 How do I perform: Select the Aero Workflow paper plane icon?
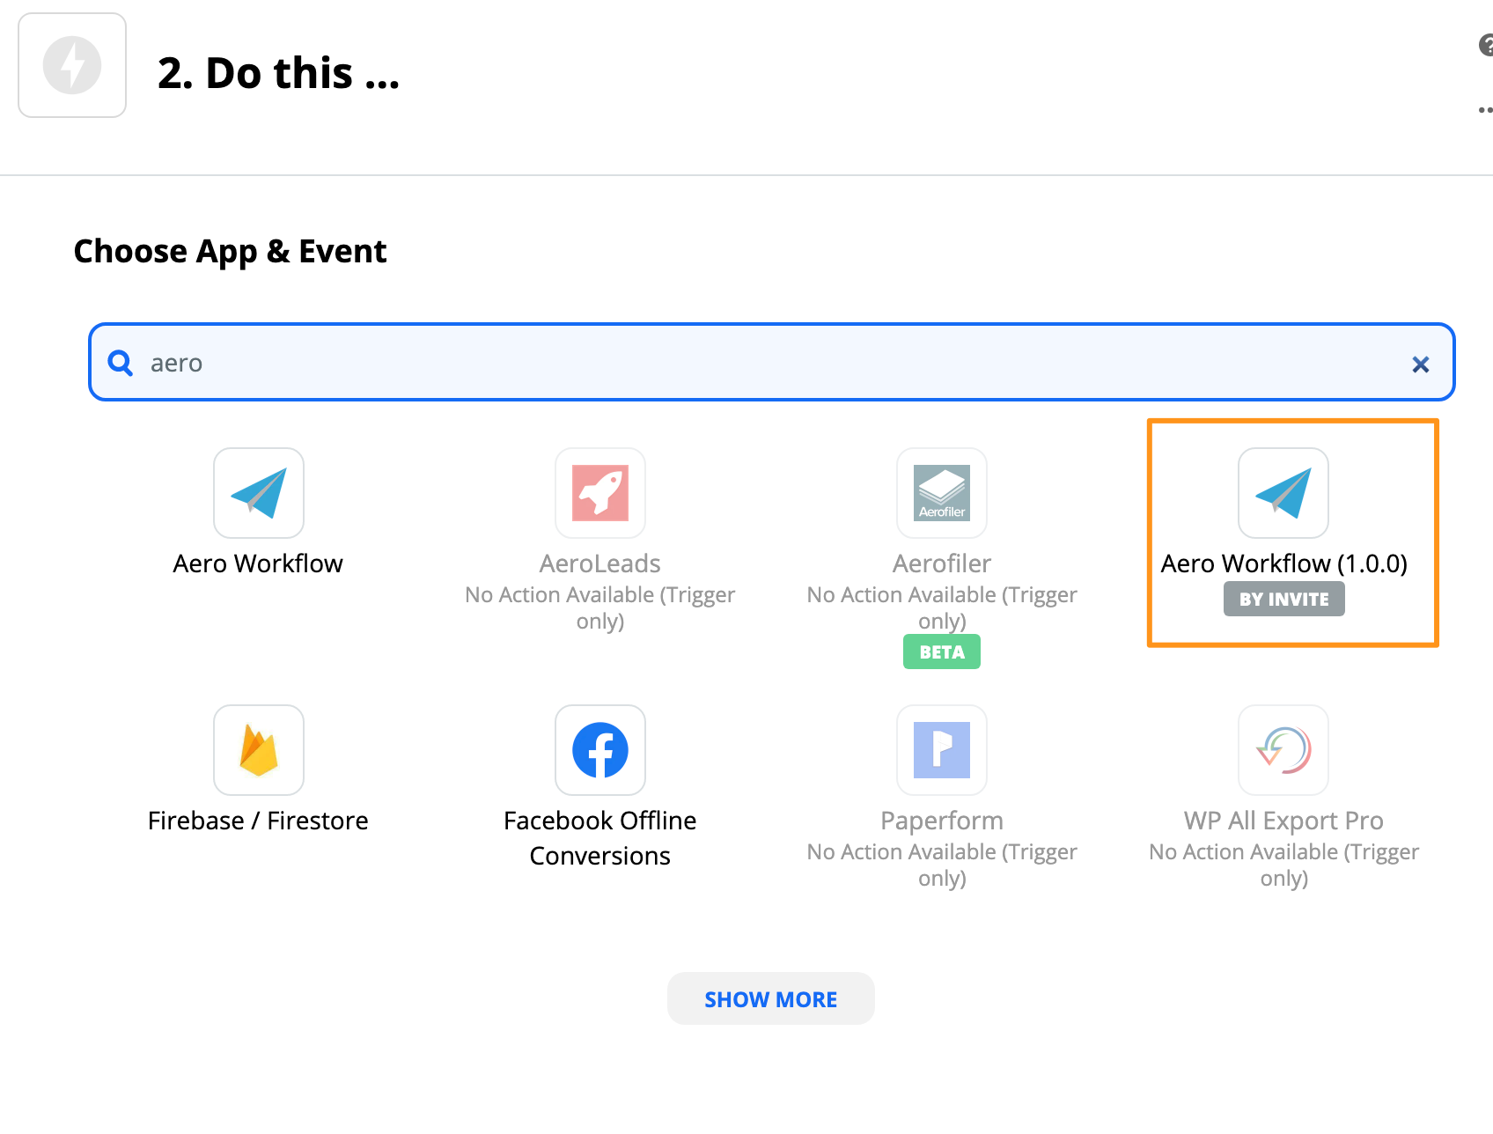(258, 493)
